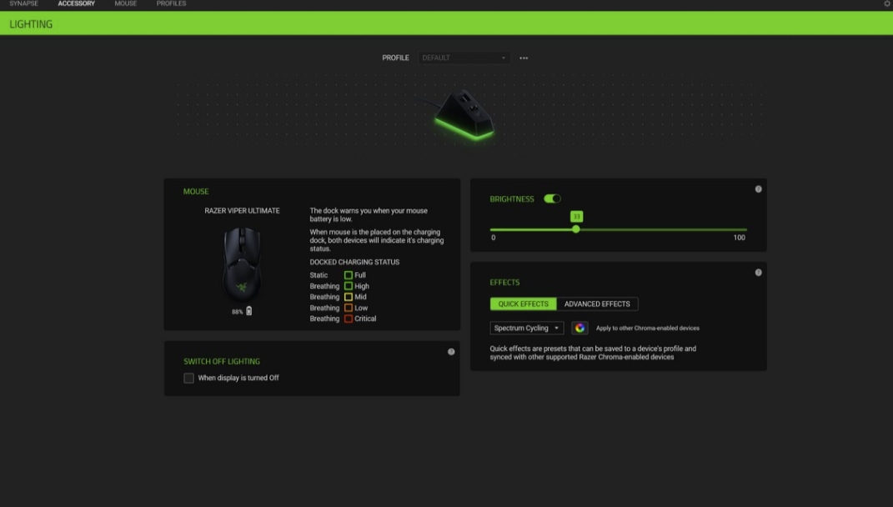The height and width of the screenshot is (507, 893).
Task: Click the red Critical status color swatch
Action: [x=348, y=319]
